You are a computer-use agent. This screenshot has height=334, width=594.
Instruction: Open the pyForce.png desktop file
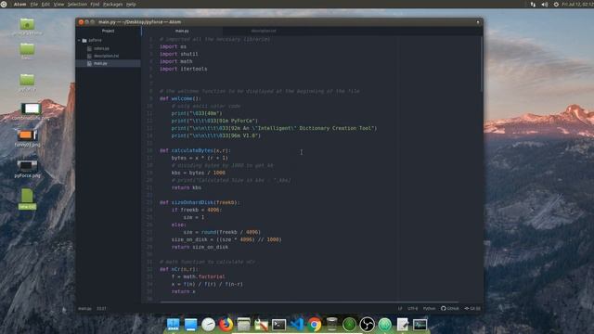[27, 169]
